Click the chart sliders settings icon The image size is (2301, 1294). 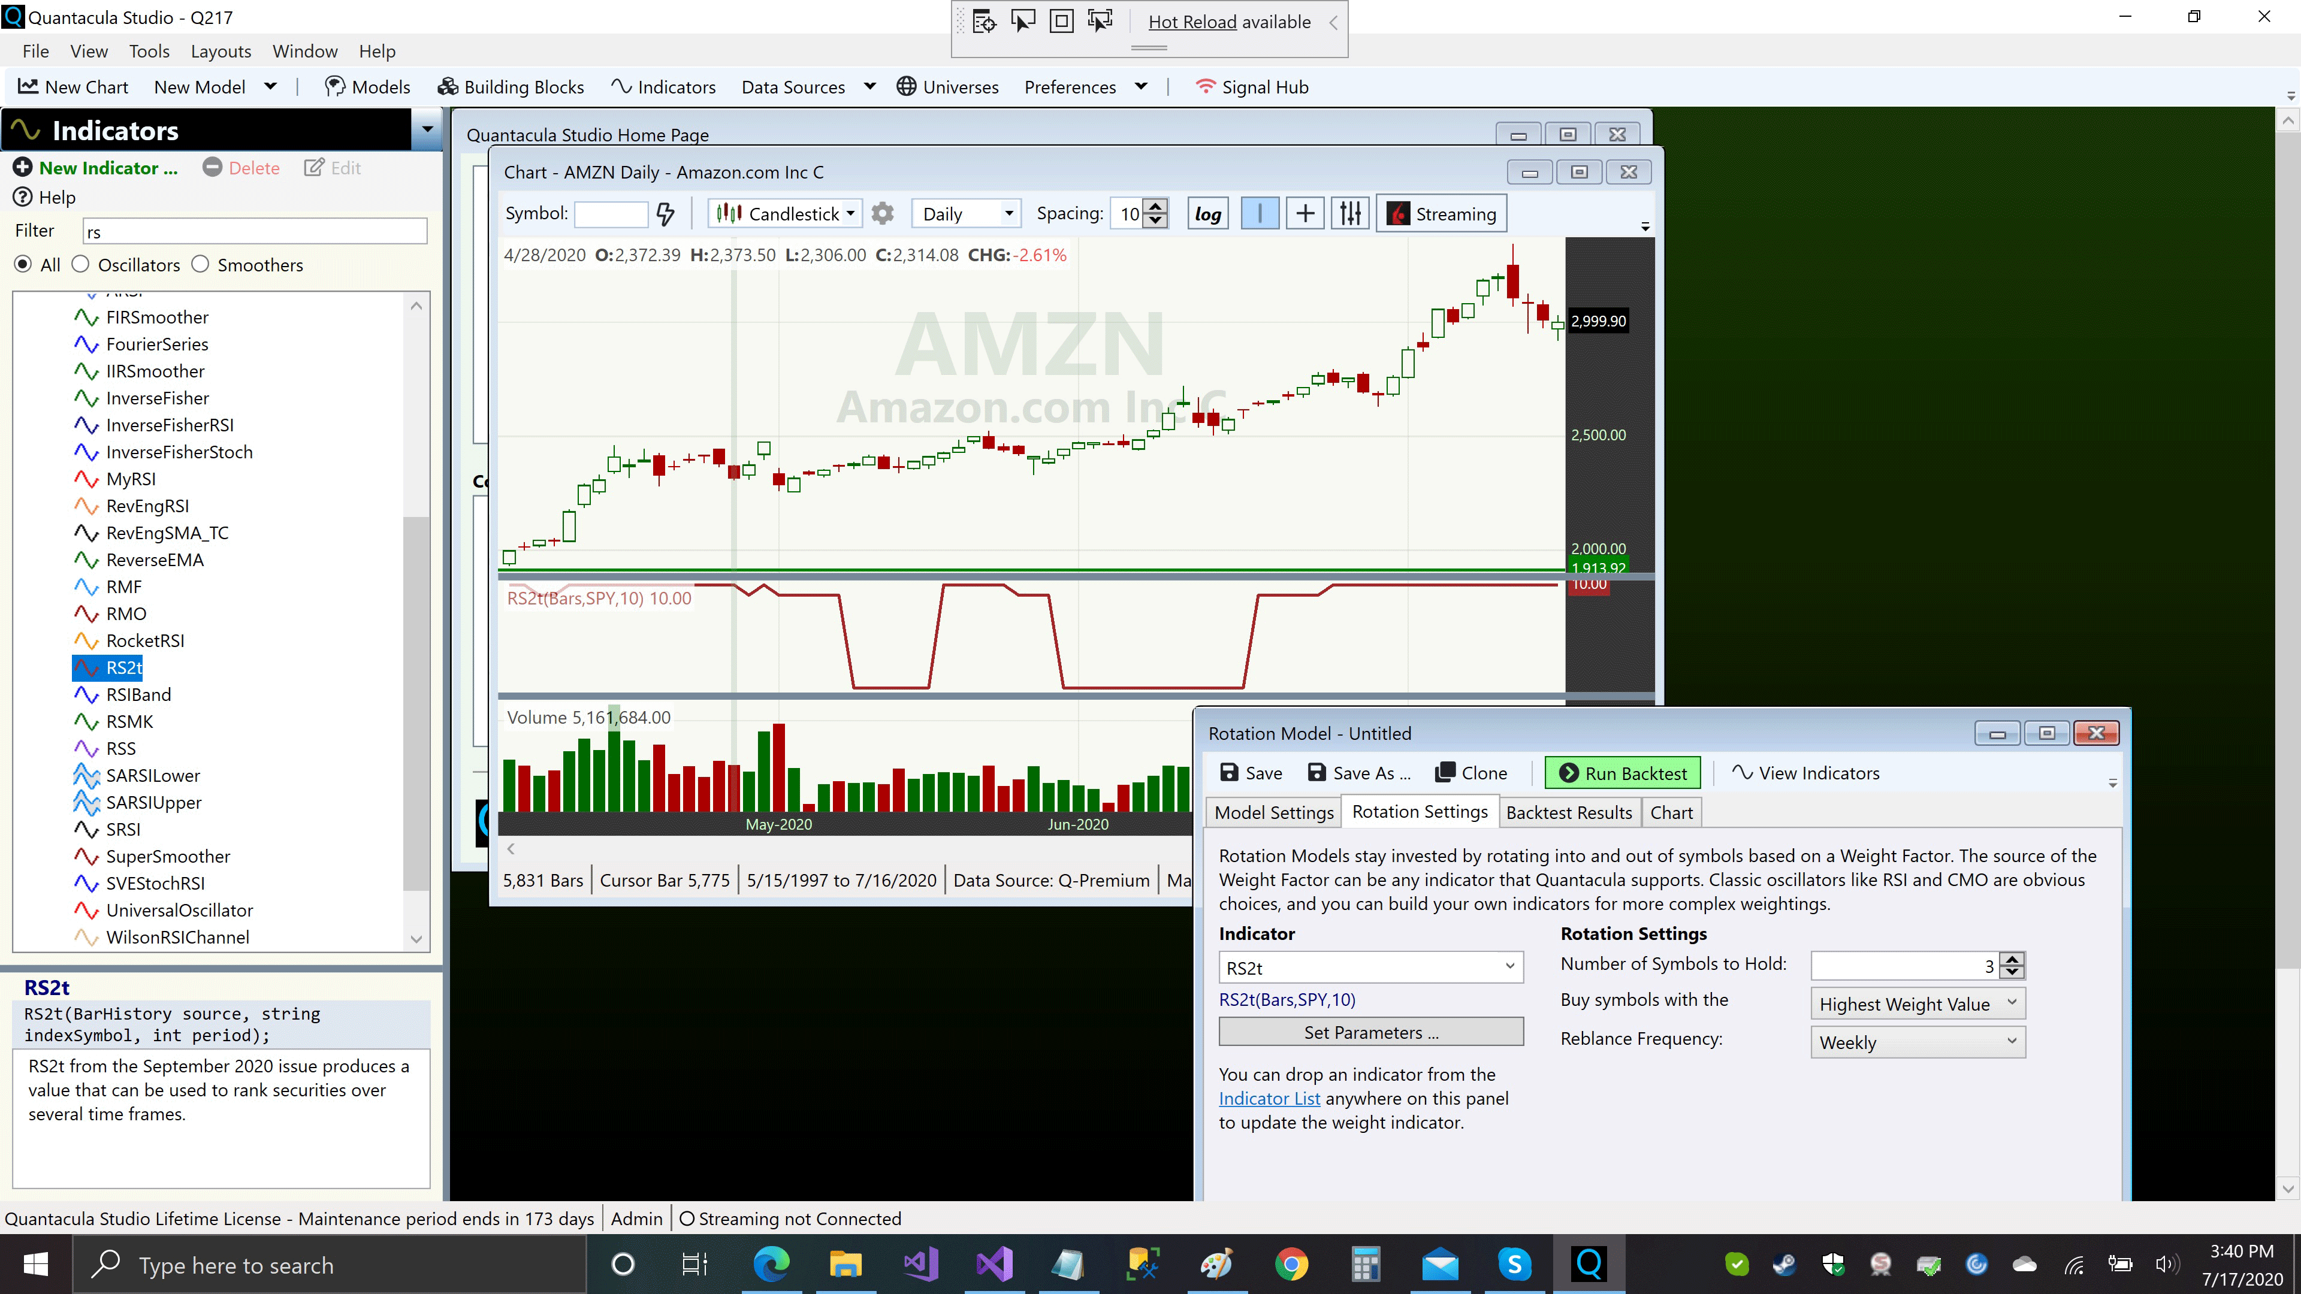(x=1349, y=213)
